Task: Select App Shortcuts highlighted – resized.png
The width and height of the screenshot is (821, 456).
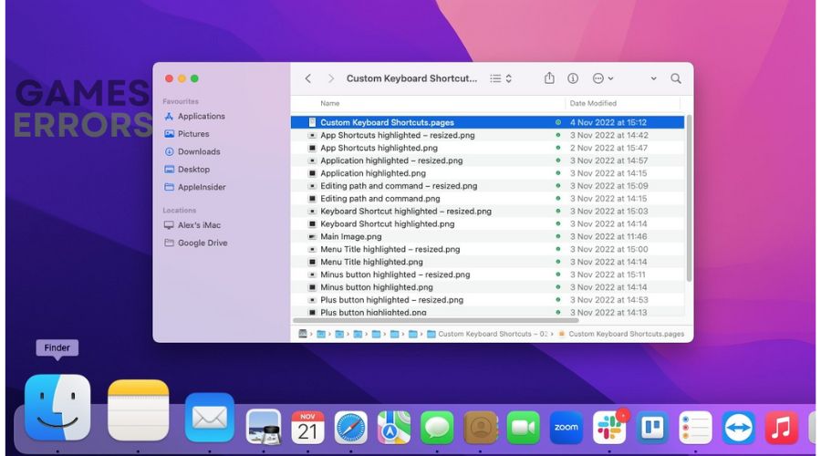Action: click(487, 135)
